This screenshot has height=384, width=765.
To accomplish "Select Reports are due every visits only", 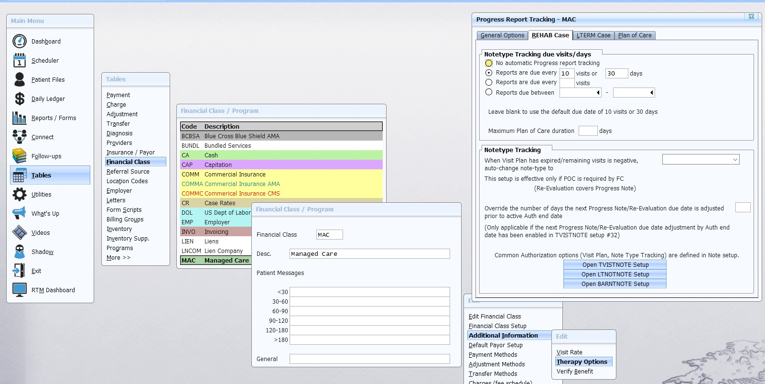I will point(489,82).
